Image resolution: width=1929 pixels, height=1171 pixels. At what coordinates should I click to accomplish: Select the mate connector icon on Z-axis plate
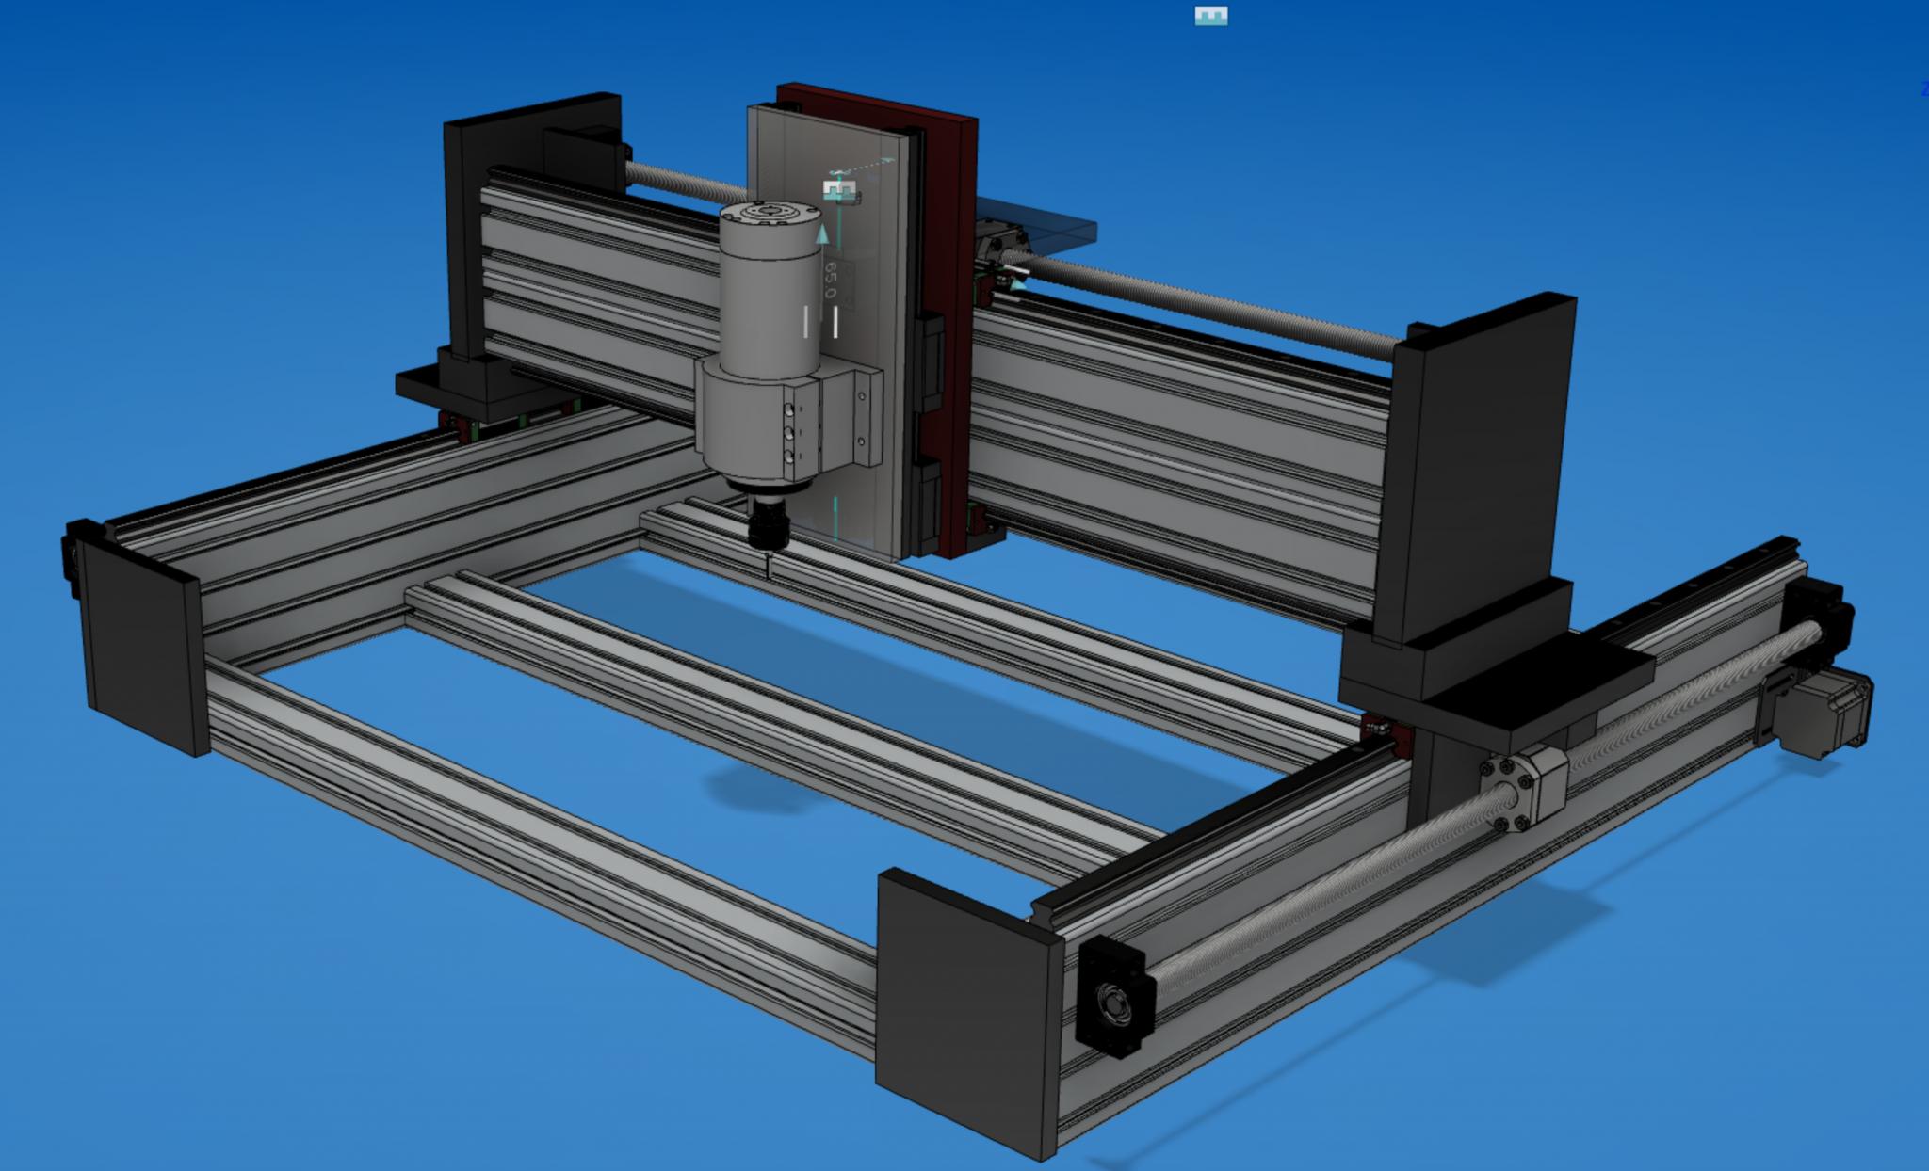(x=841, y=191)
